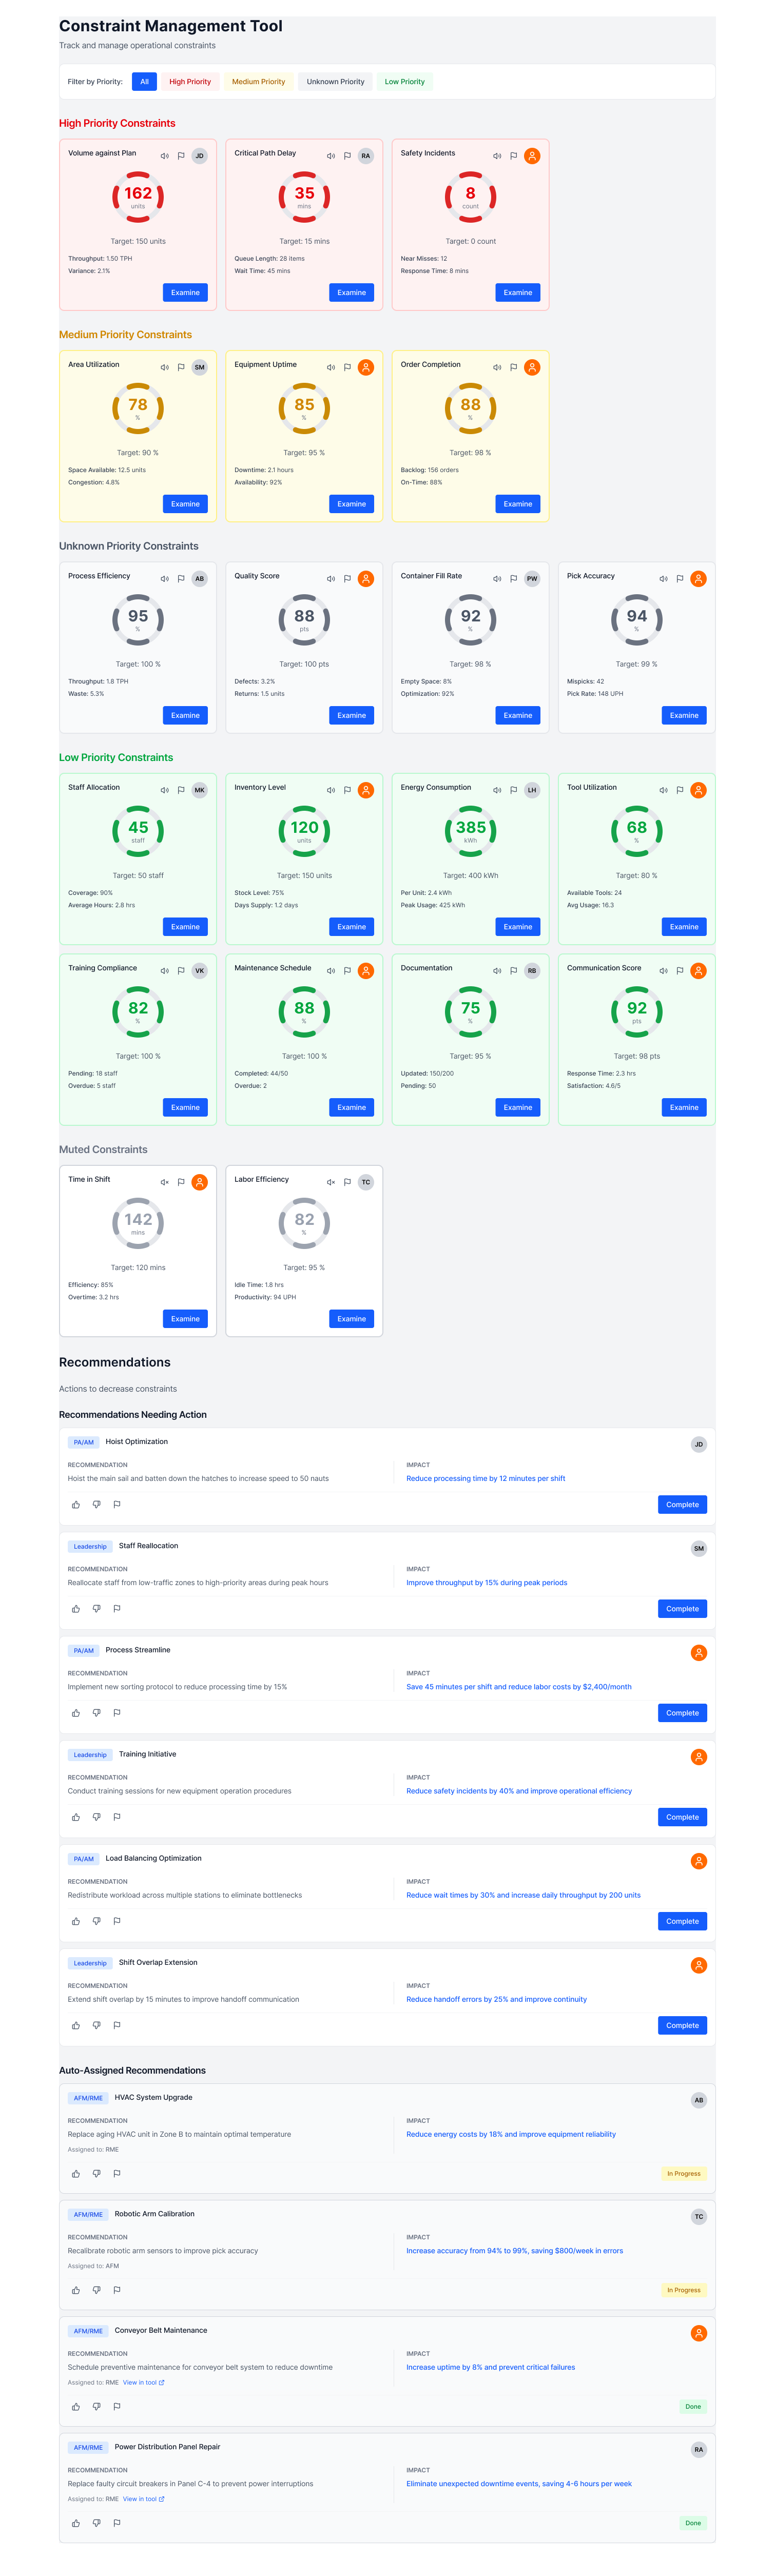This screenshot has width=775, height=2576.
Task: Examine the Volume against Plan constraint
Action: coord(185,293)
